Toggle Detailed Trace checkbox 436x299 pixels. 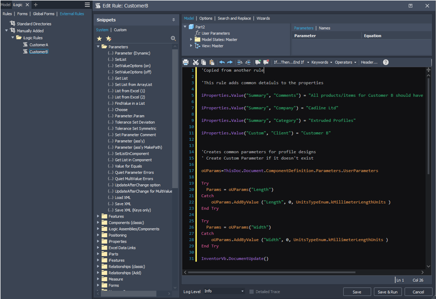(x=251, y=292)
